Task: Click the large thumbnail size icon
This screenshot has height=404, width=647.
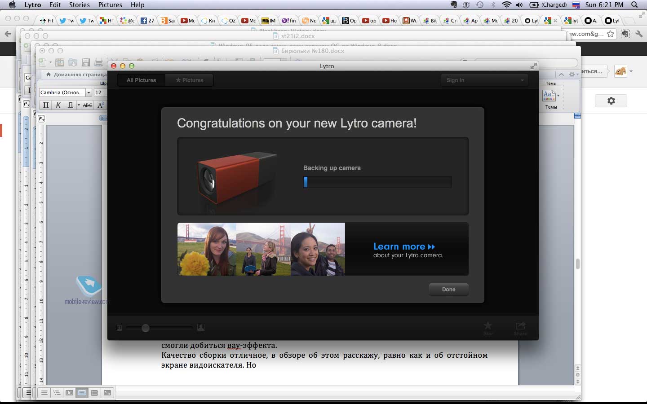Action: 201,328
